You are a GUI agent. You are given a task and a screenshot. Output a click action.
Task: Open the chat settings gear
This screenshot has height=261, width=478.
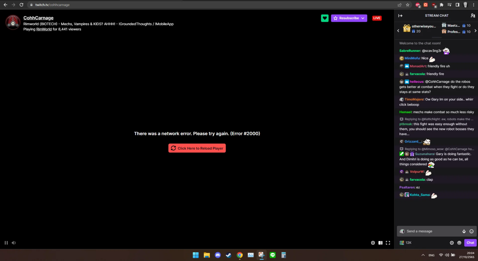point(452,243)
